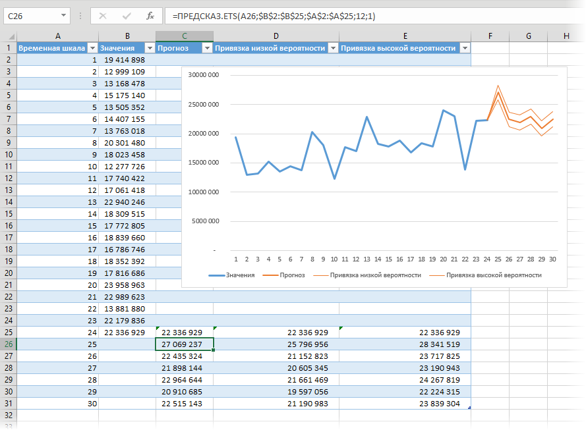586x430 pixels.
Task: Select forecast cell 22 515 143
Action: pos(185,404)
